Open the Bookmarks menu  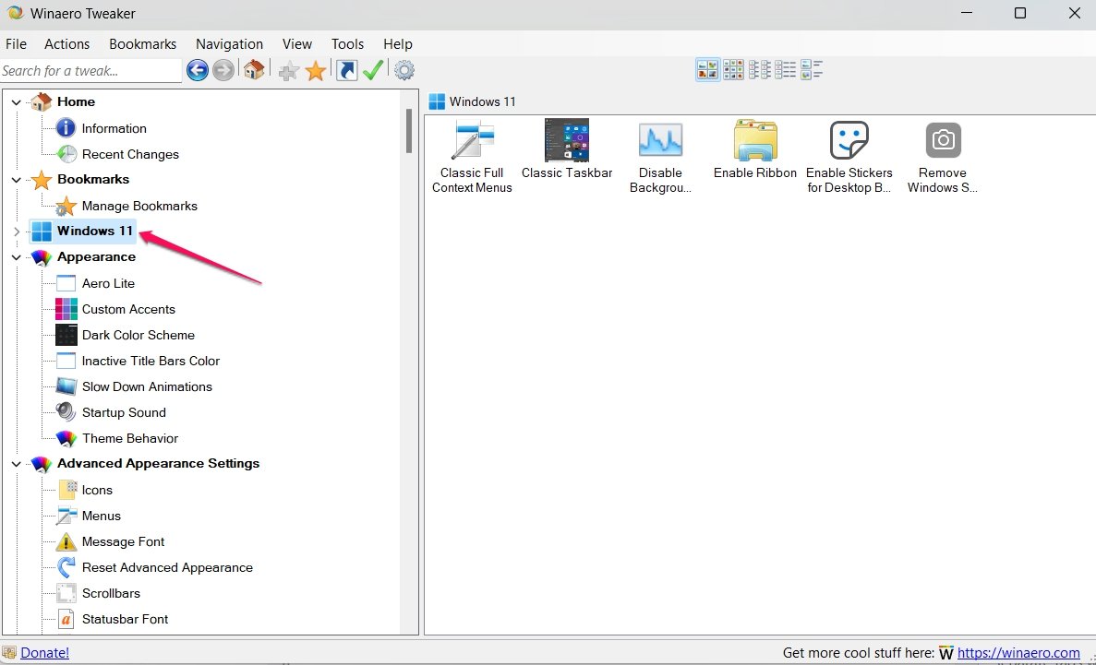(142, 44)
